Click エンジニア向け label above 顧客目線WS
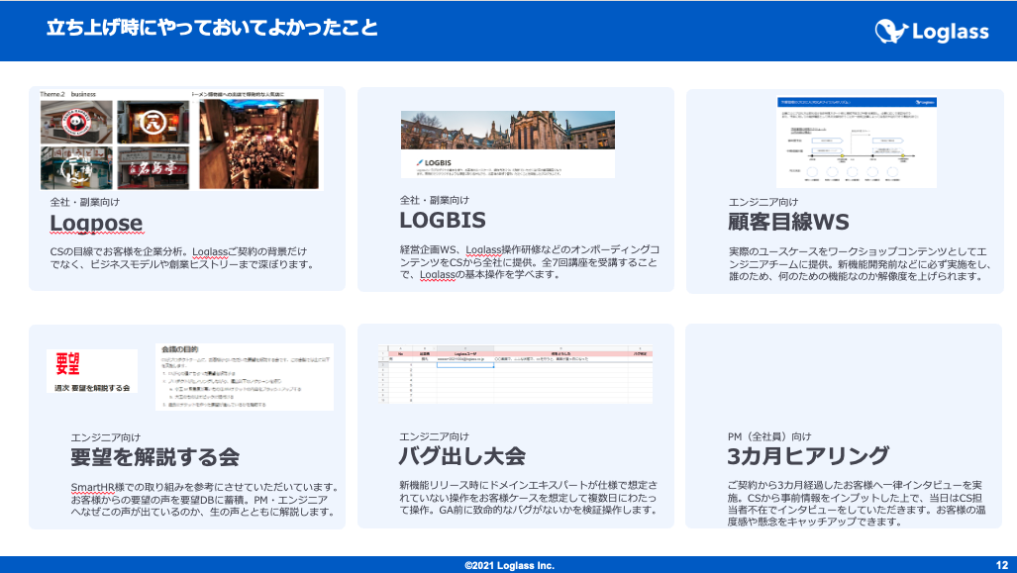The height and width of the screenshot is (573, 1017). point(763,202)
